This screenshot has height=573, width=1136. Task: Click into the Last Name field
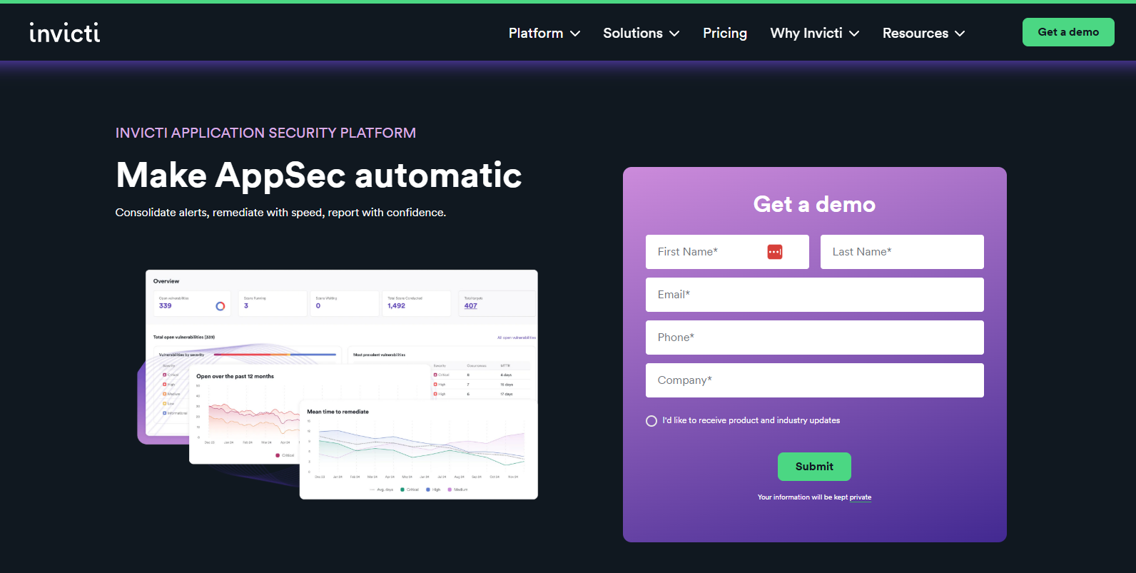tap(901, 252)
